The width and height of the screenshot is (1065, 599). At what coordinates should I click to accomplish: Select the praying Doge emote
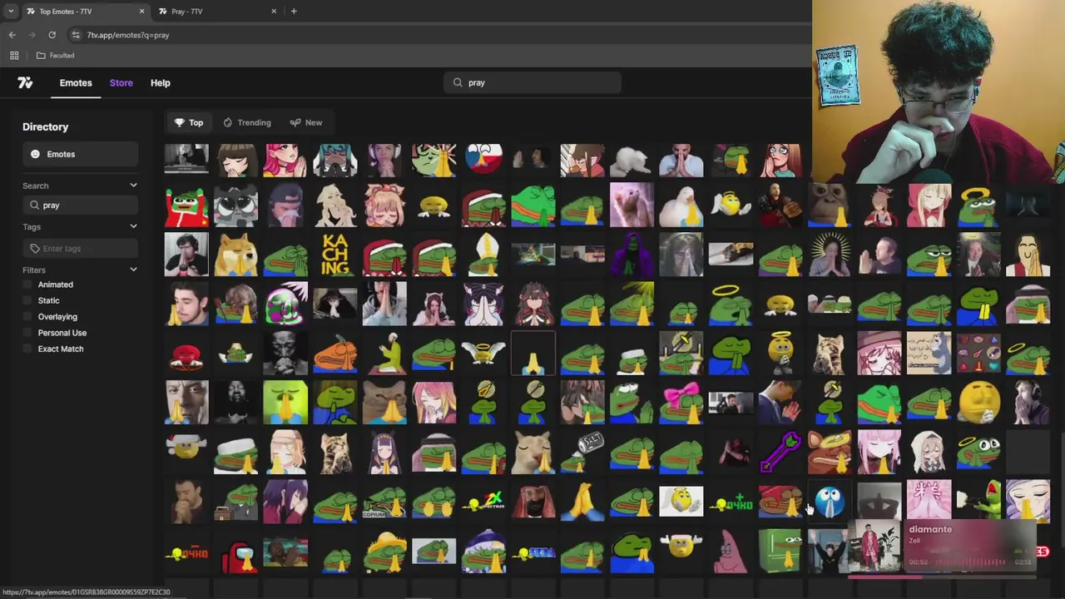tap(236, 255)
